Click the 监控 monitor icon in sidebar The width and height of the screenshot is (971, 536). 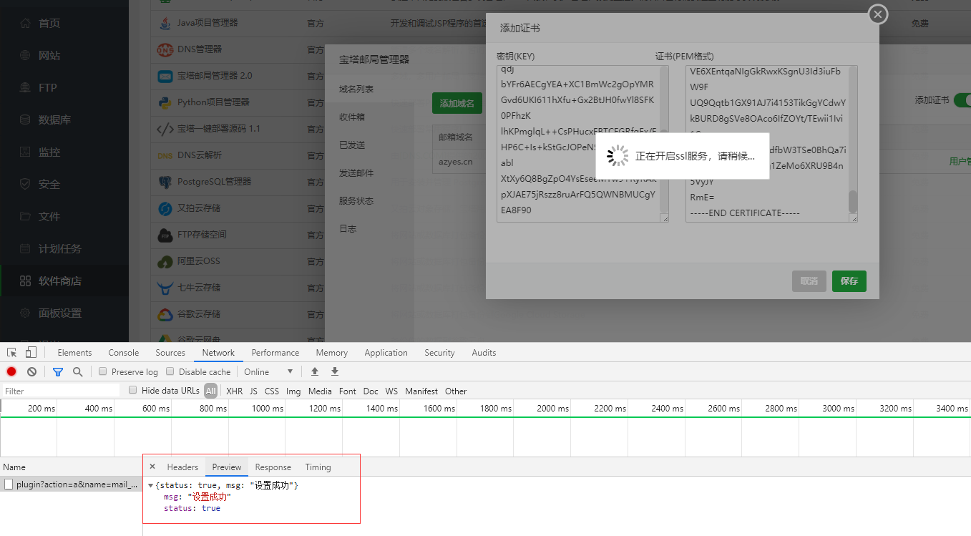(25, 152)
